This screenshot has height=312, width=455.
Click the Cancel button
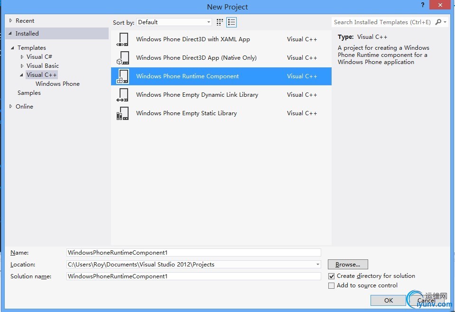click(426, 301)
